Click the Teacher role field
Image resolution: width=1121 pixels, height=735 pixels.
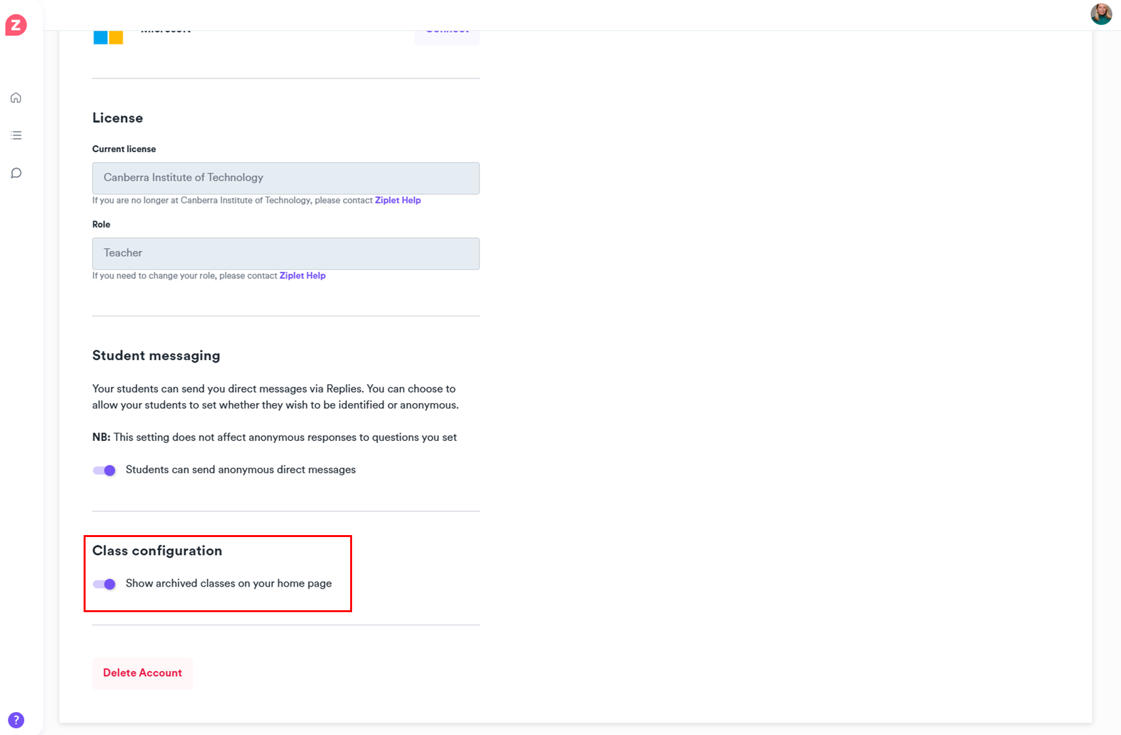pos(285,253)
